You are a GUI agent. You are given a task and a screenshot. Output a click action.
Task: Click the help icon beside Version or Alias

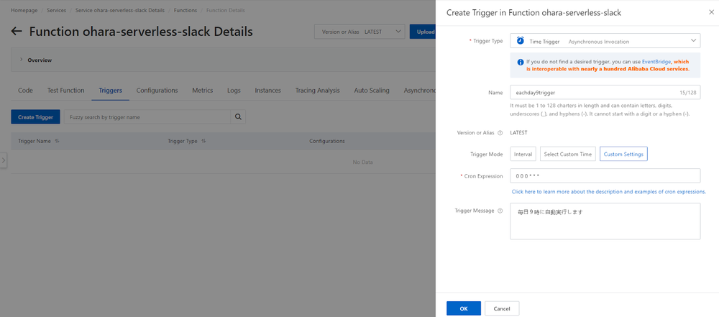point(500,133)
